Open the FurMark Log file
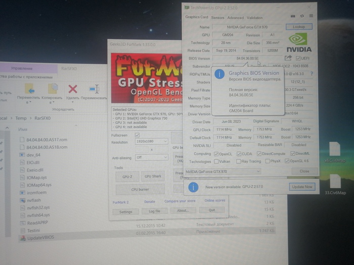This screenshot has height=265, width=354. (x=155, y=211)
